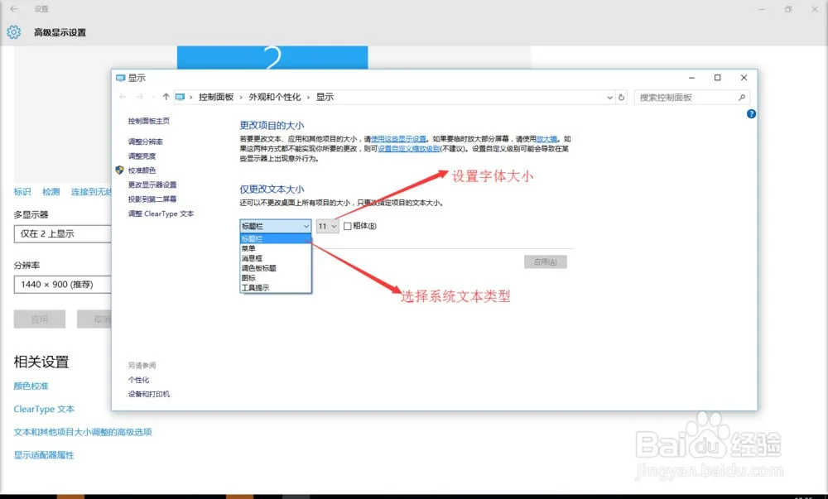The width and height of the screenshot is (828, 499).
Task: Enable the 粗体(B) checkbox
Action: pyautogui.click(x=345, y=225)
